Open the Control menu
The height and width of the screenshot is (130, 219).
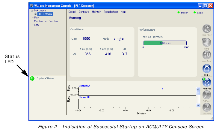pyautogui.click(x=72, y=12)
